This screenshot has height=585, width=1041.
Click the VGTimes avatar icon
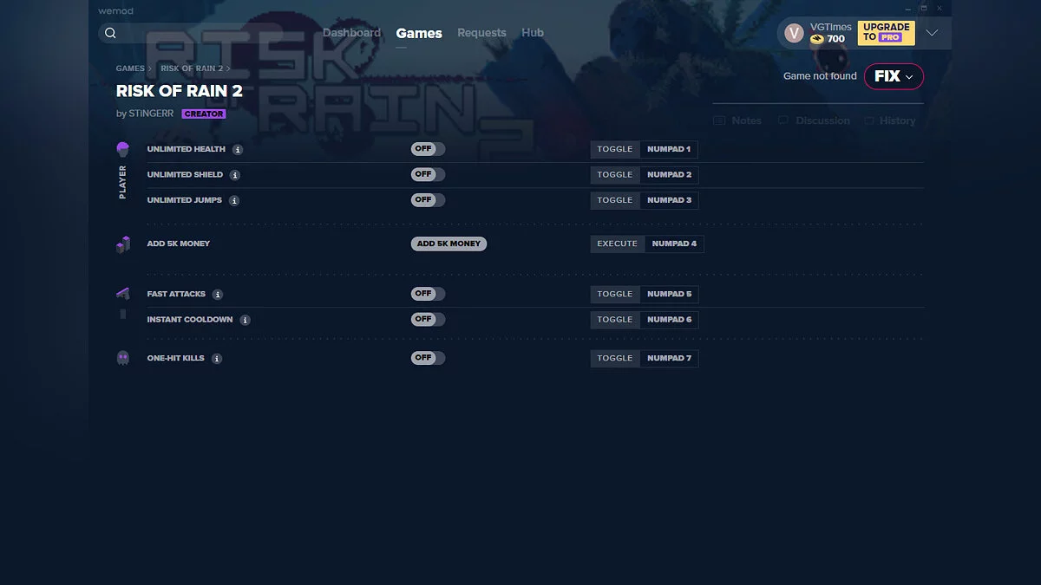pyautogui.click(x=794, y=33)
